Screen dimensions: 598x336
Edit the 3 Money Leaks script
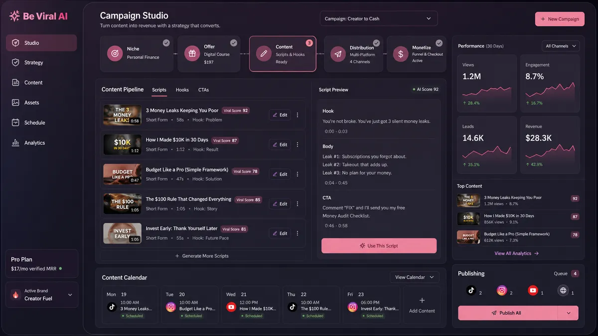coord(280,115)
